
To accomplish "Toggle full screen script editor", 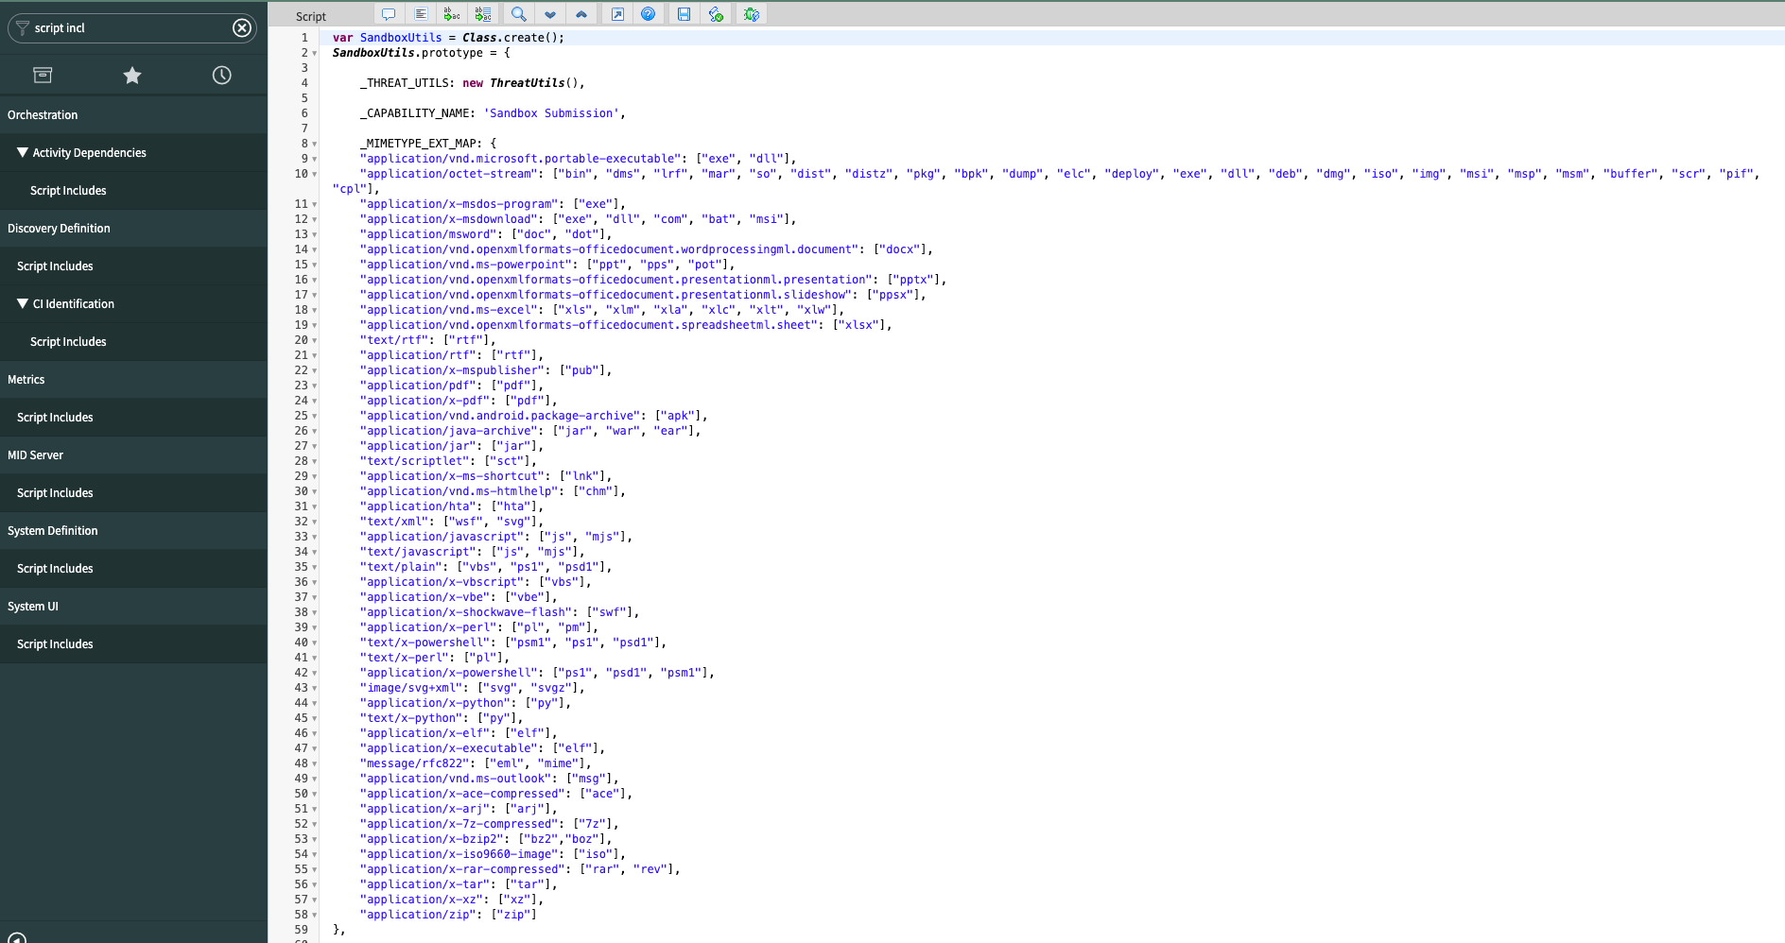I will tap(617, 14).
